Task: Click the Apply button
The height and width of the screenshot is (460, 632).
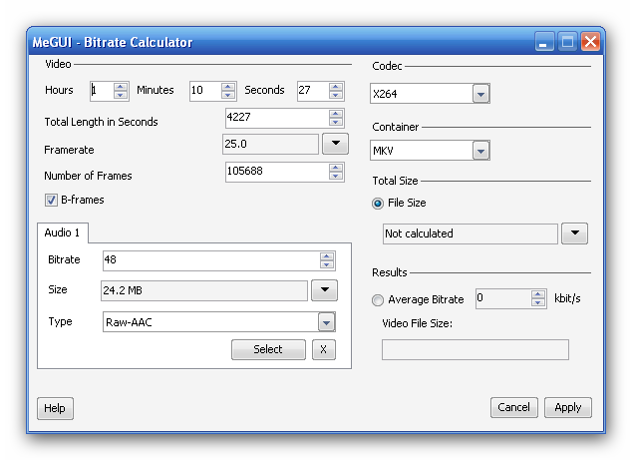Action: point(568,407)
